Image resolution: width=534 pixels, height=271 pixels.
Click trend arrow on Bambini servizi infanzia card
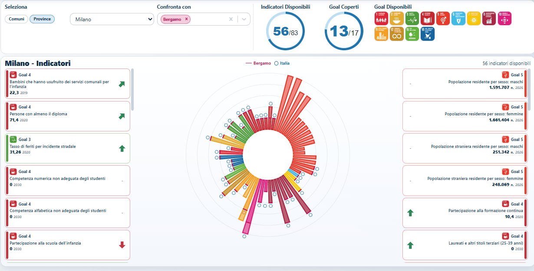coord(122,84)
